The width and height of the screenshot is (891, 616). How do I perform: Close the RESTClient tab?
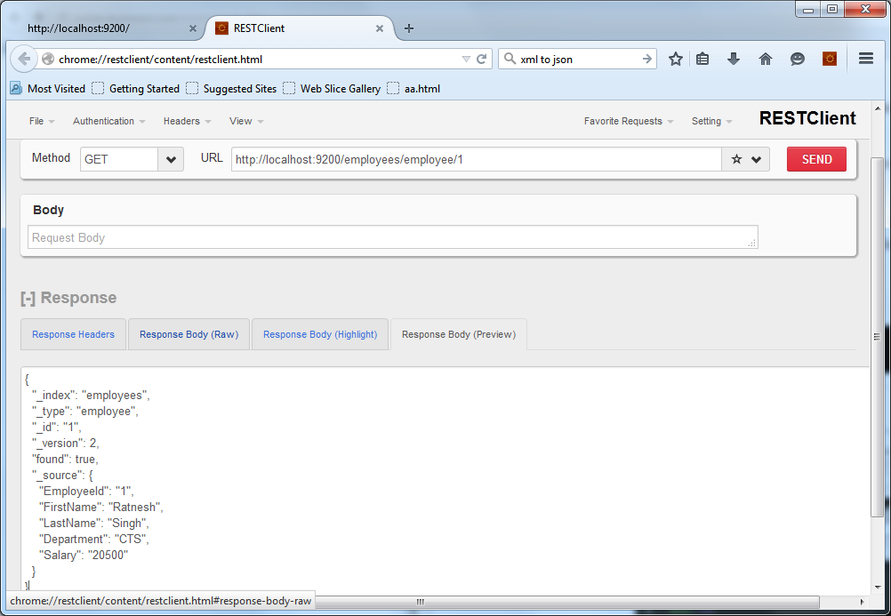[380, 28]
